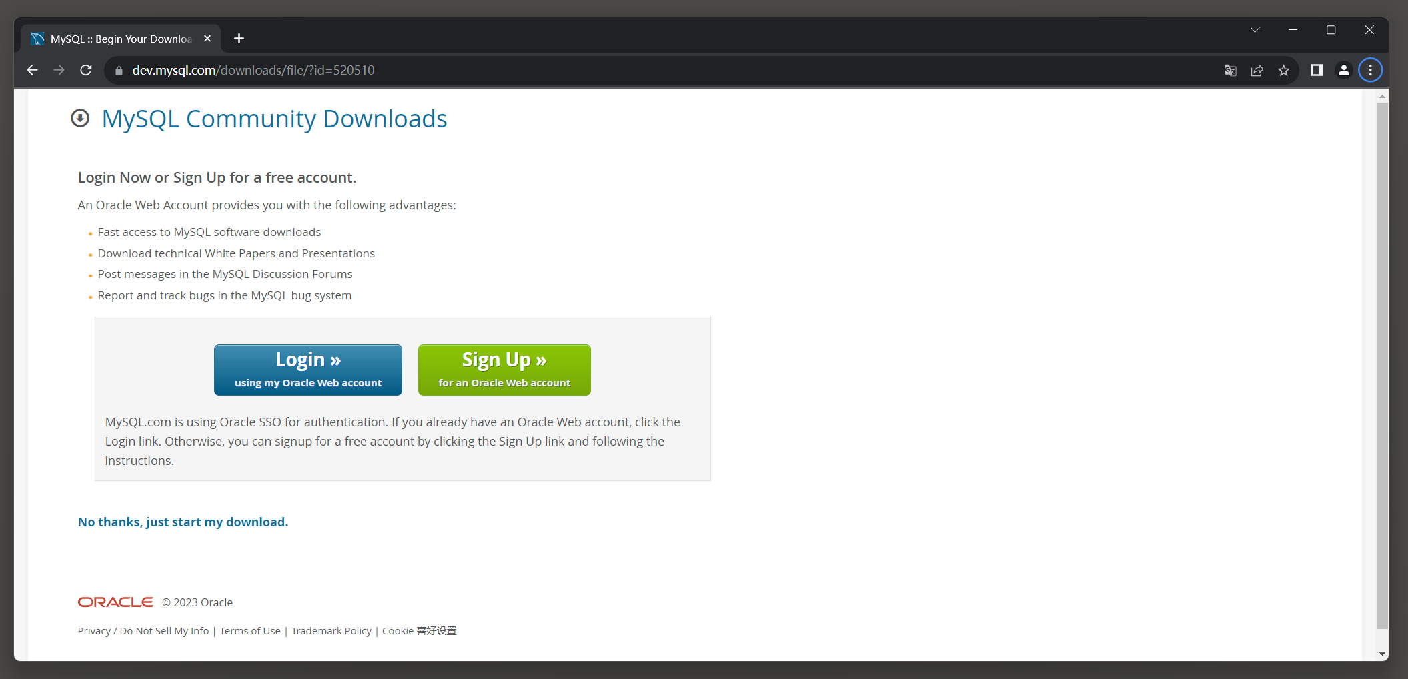The width and height of the screenshot is (1408, 679).
Task: Click the download circle icon by heading
Action: coord(80,118)
